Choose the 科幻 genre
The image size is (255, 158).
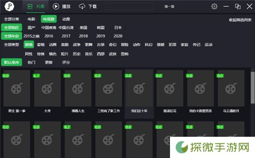pyautogui.click(x=149, y=44)
